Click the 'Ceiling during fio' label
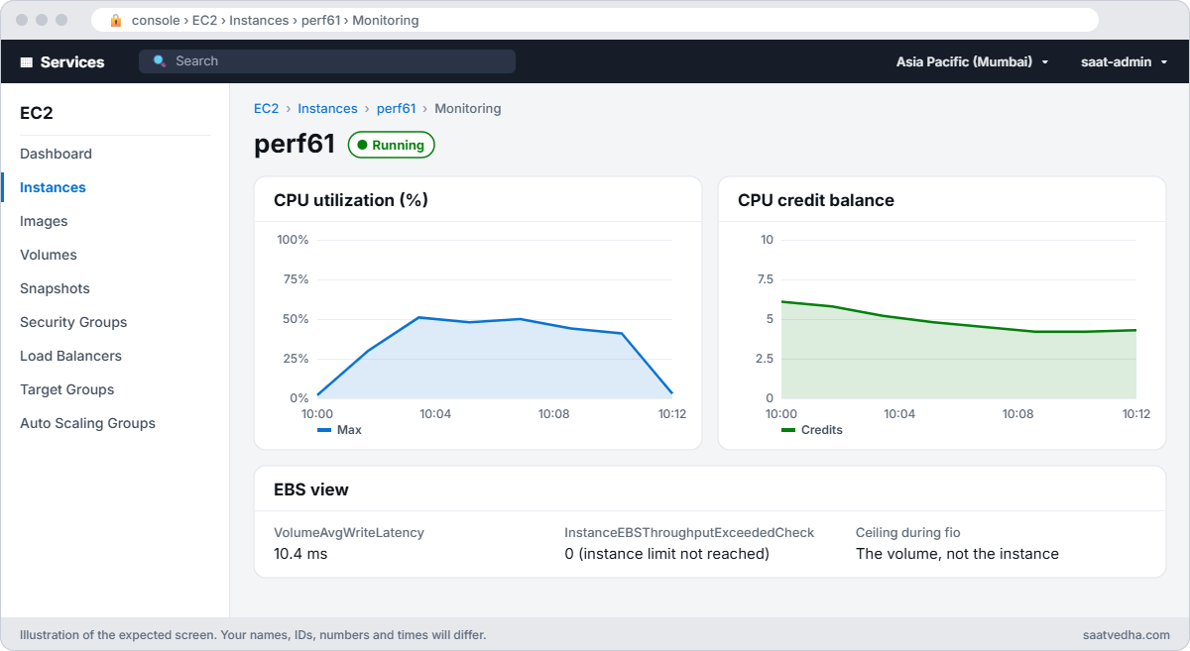1190x651 pixels. coord(908,533)
